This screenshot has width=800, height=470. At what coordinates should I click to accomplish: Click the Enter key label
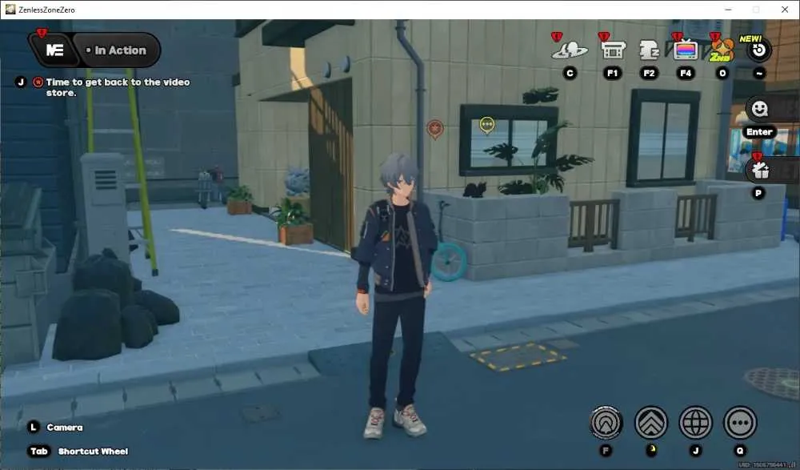click(x=759, y=132)
